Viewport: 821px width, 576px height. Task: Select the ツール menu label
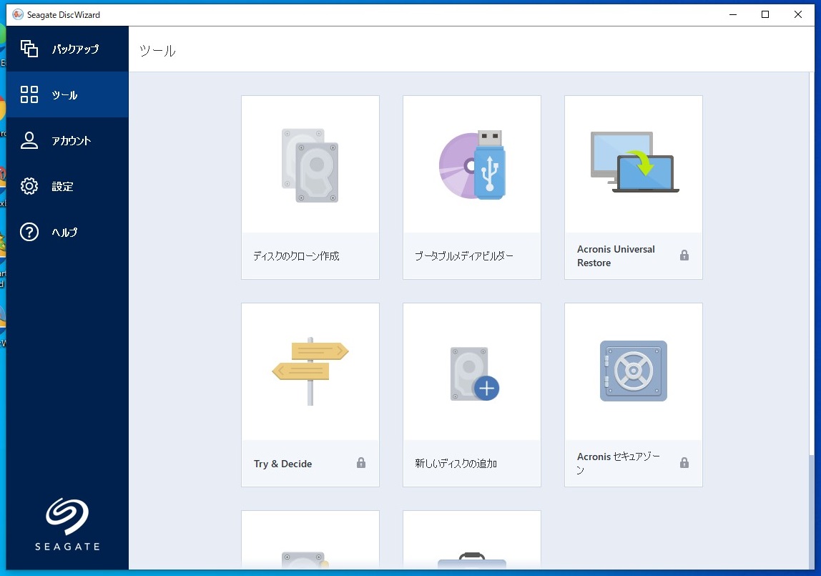tap(64, 95)
